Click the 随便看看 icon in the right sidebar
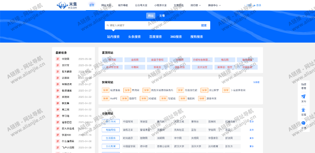 coord(303,86)
